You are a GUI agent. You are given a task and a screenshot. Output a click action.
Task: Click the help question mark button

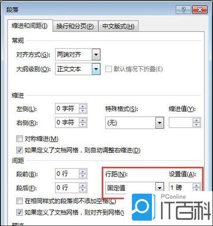click(183, 10)
